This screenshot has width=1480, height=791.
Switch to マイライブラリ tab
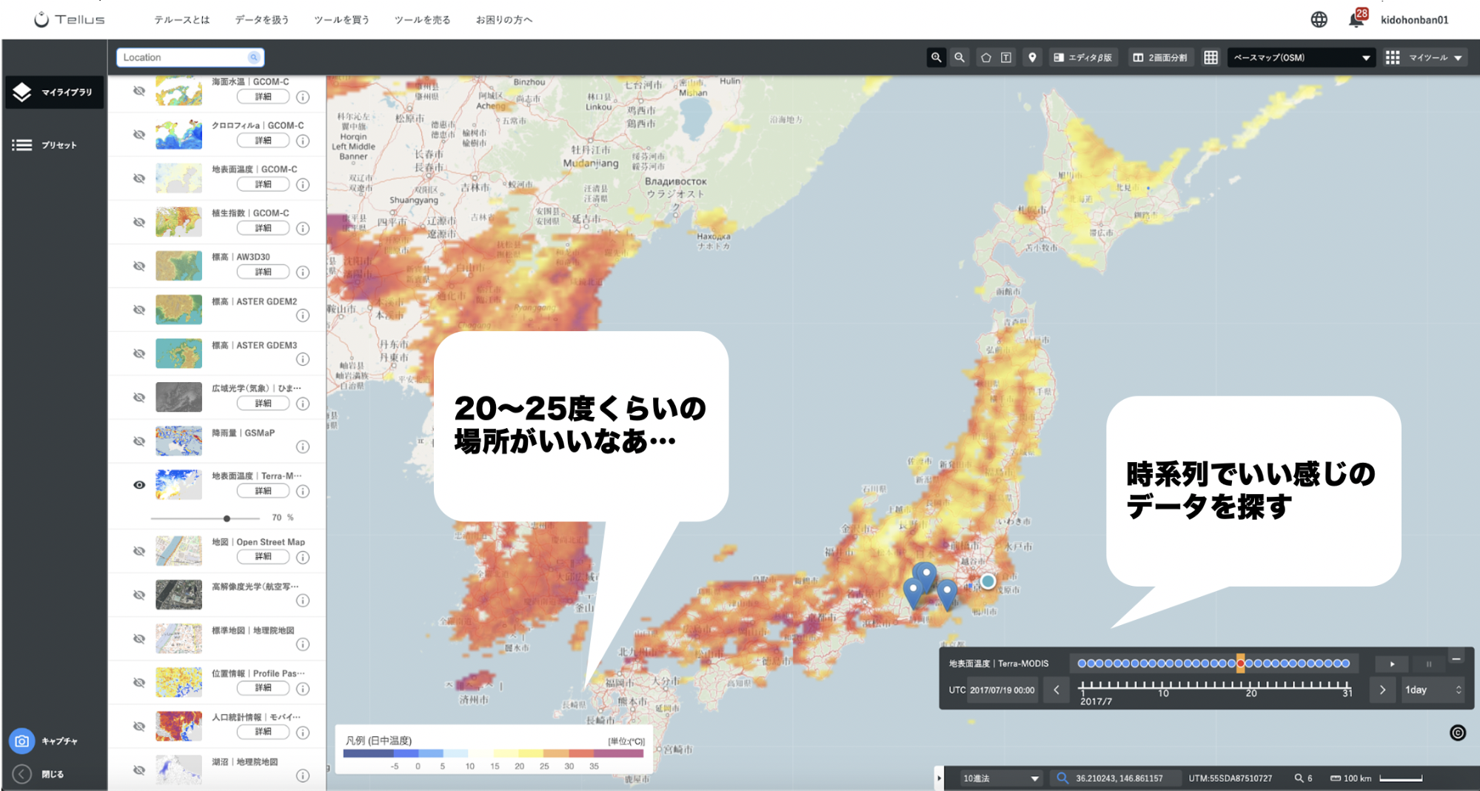pos(54,93)
